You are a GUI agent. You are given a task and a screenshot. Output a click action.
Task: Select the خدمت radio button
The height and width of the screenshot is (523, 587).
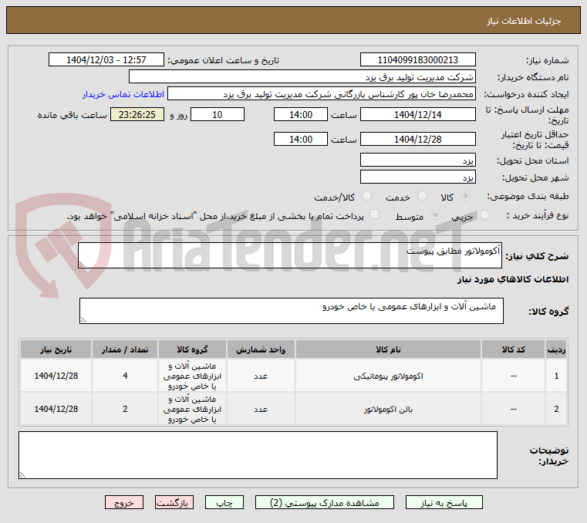(x=422, y=196)
